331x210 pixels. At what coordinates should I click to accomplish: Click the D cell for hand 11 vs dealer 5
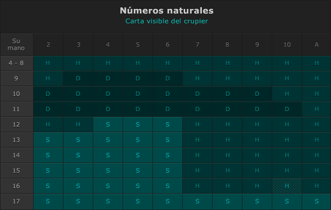point(138,109)
